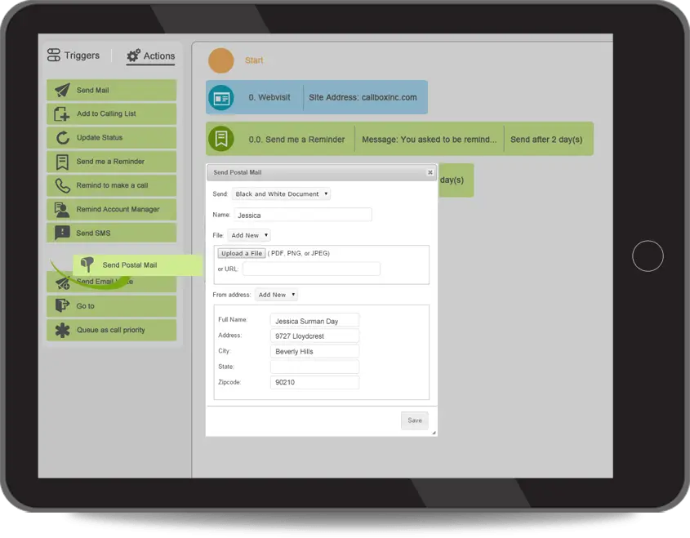Viewport: 690px width, 538px height.
Task: Click the empty State field
Action: click(x=314, y=367)
